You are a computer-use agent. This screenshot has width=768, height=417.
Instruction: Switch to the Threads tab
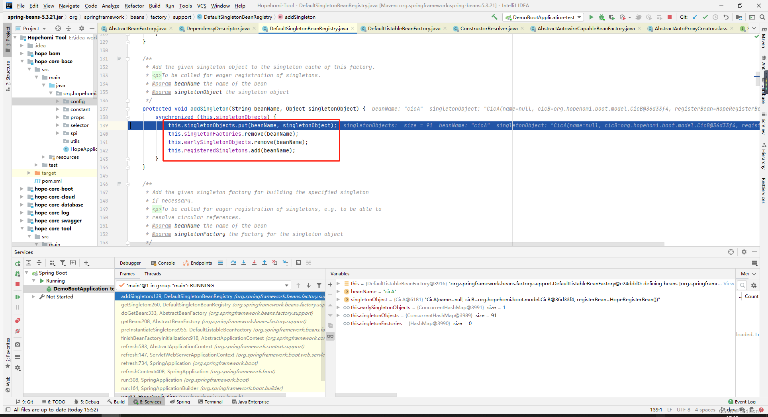coord(153,274)
